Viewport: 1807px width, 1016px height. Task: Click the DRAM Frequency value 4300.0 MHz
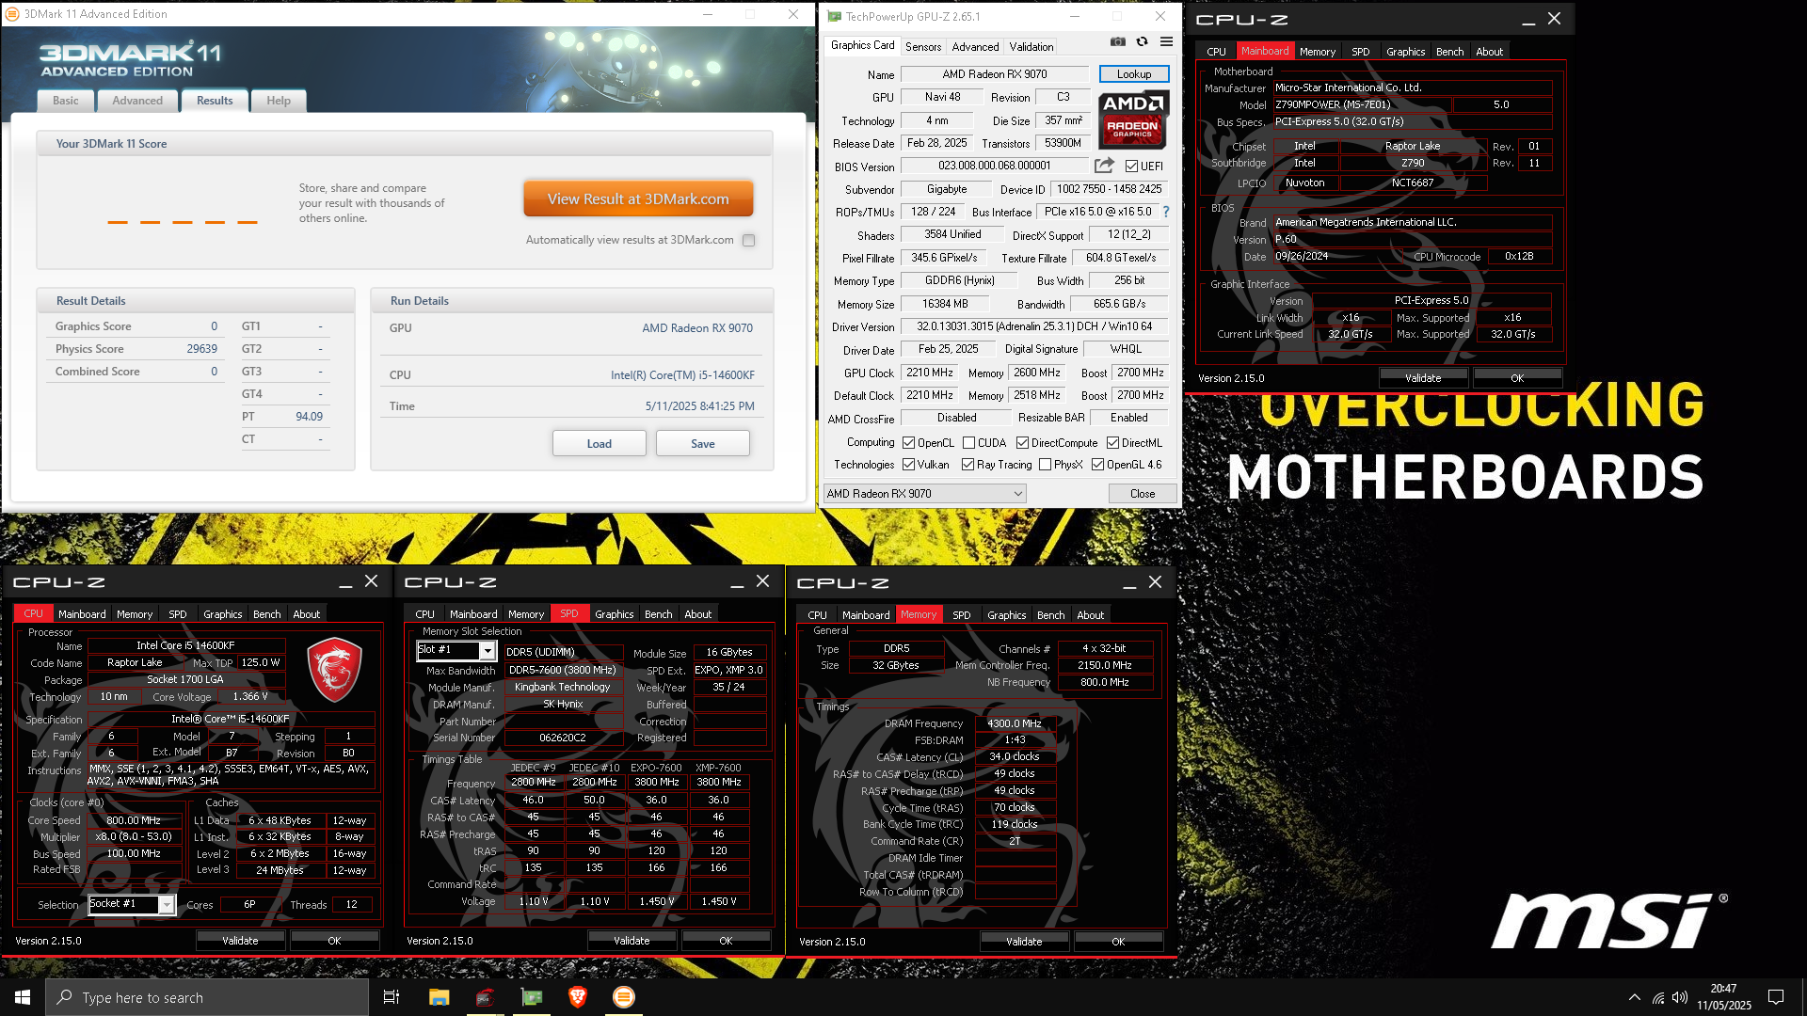[x=1015, y=723]
